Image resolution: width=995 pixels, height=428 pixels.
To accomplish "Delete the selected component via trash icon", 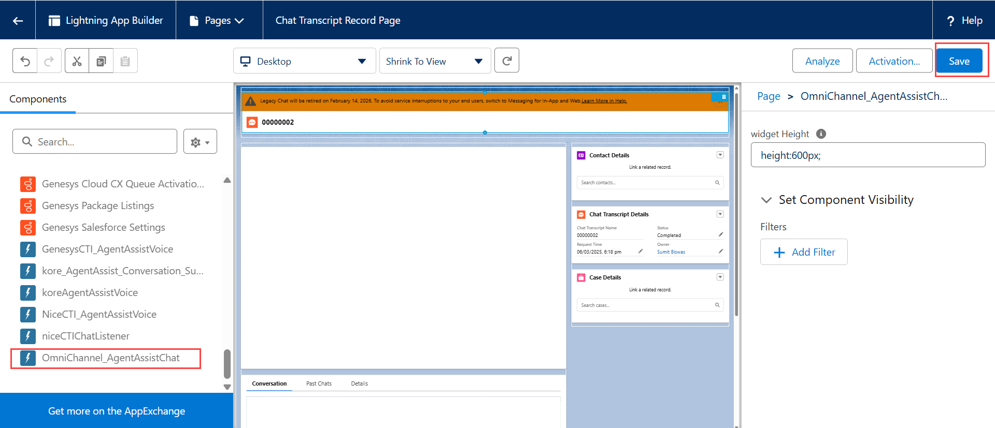I will coord(724,97).
